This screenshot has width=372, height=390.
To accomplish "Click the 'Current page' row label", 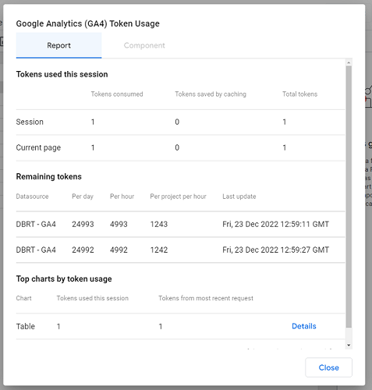I will (38, 147).
